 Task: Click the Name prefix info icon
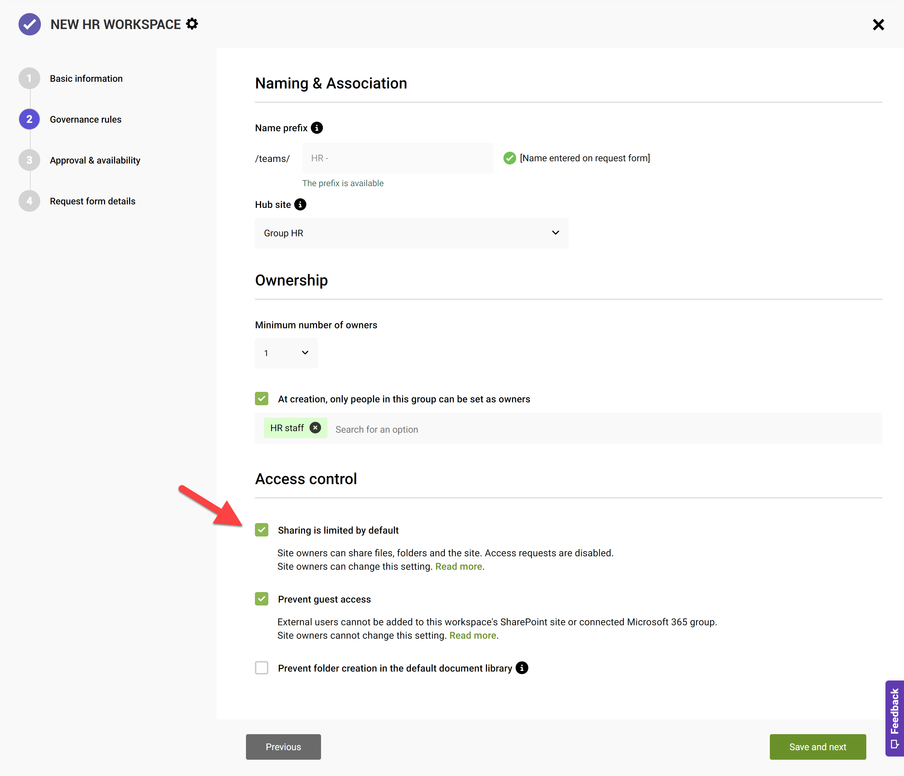click(317, 128)
